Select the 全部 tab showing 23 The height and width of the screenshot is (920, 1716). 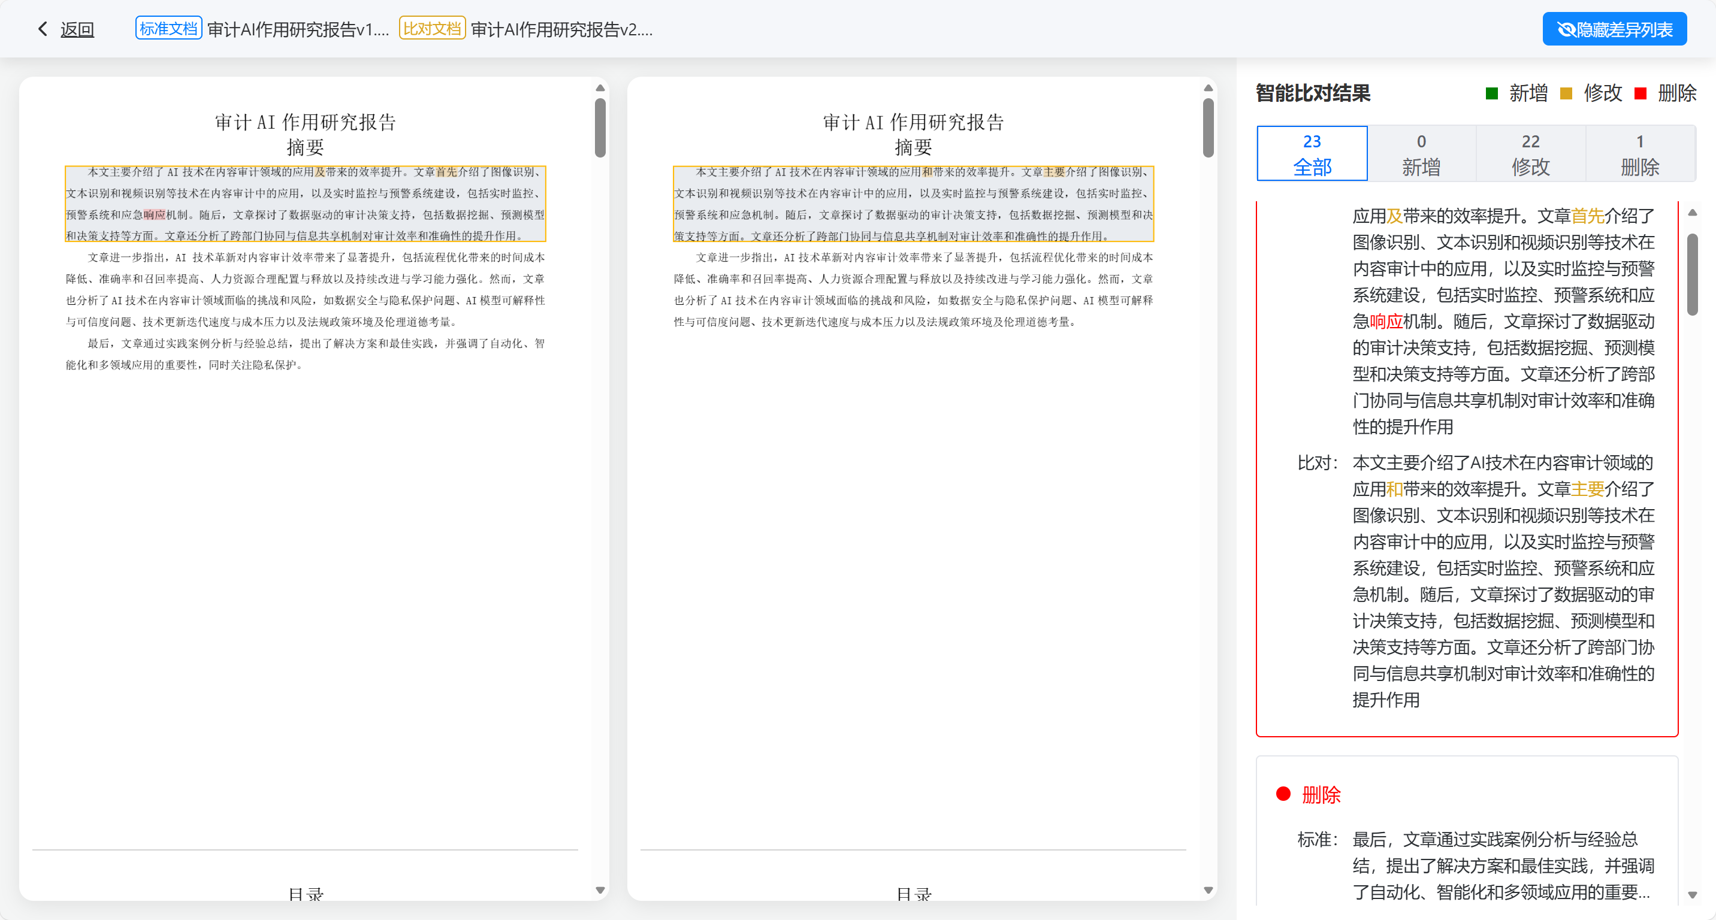[x=1311, y=154]
